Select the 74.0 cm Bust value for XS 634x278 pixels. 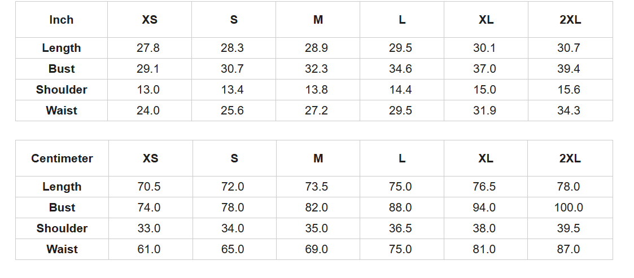tap(149, 208)
